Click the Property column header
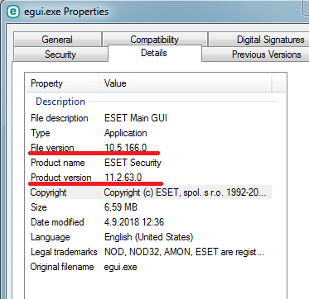Viewport: 309px width, 299px height. tap(62, 83)
